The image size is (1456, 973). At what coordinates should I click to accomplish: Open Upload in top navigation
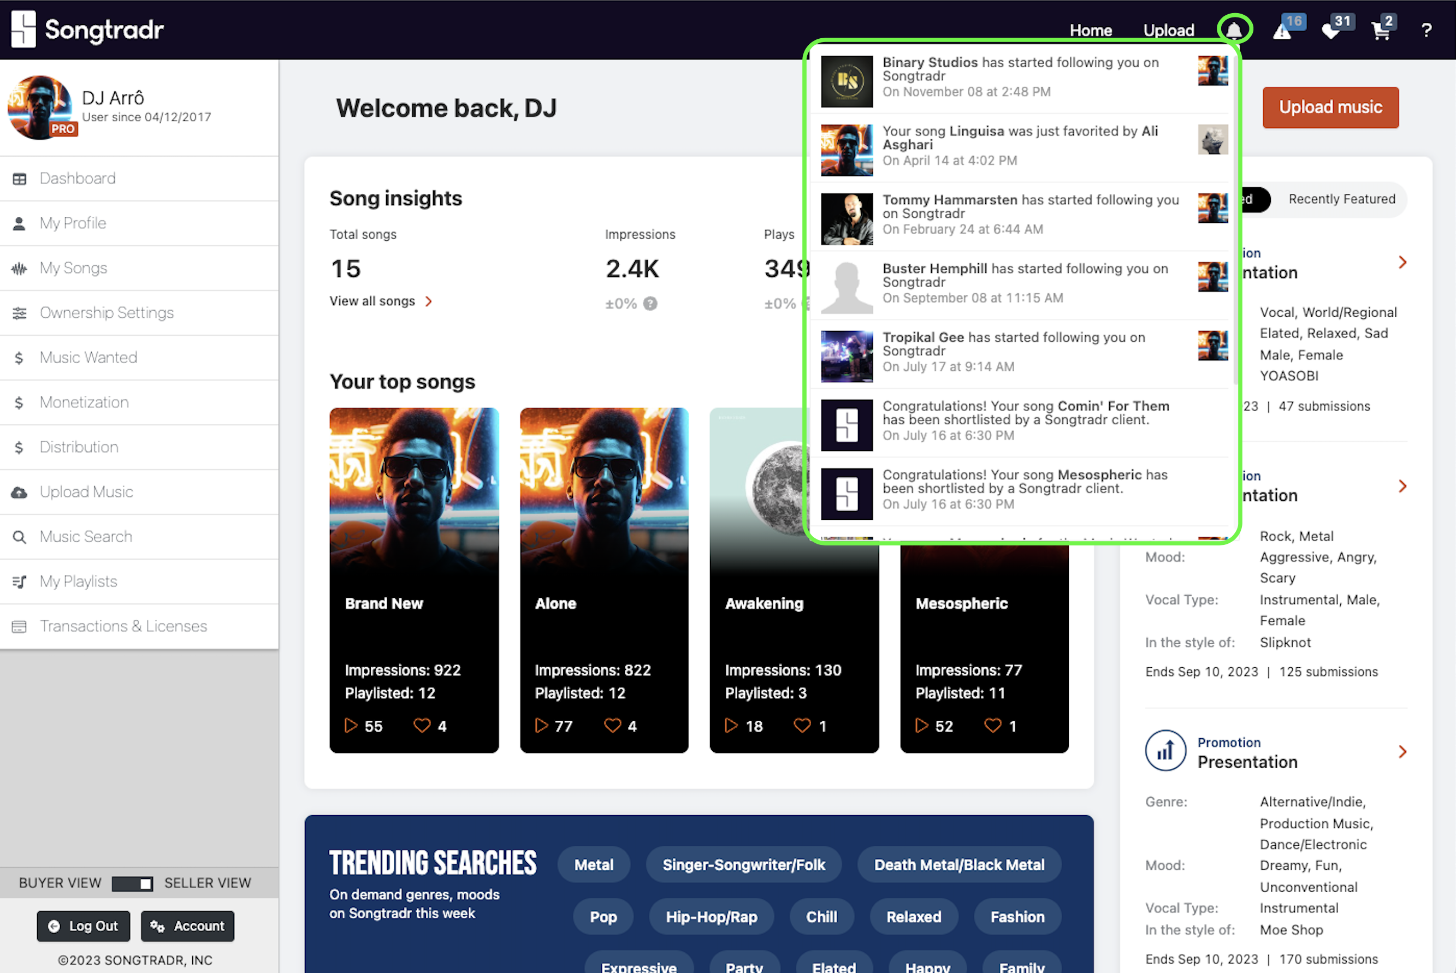[x=1169, y=31]
